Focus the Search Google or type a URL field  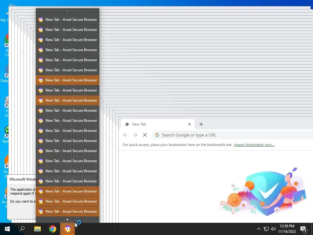[x=233, y=135]
